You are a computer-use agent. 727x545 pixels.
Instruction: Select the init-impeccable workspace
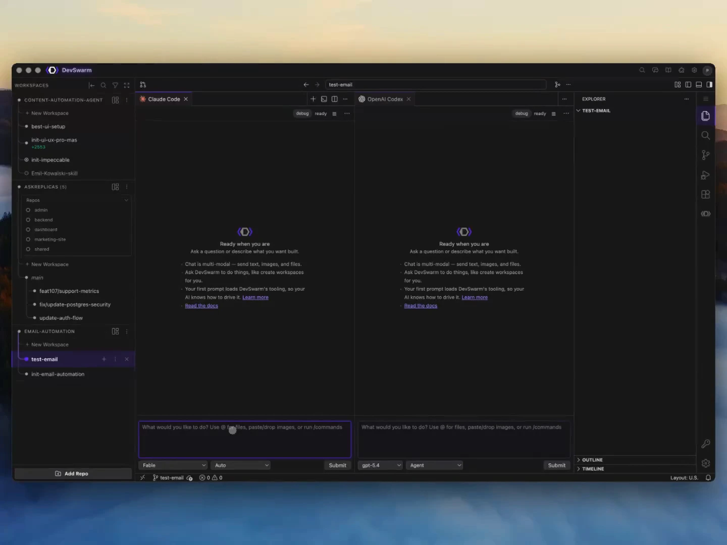(50, 160)
